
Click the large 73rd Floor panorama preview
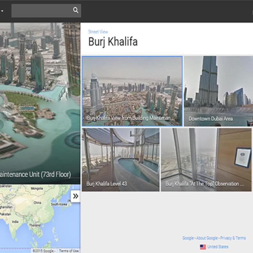coord(40,103)
